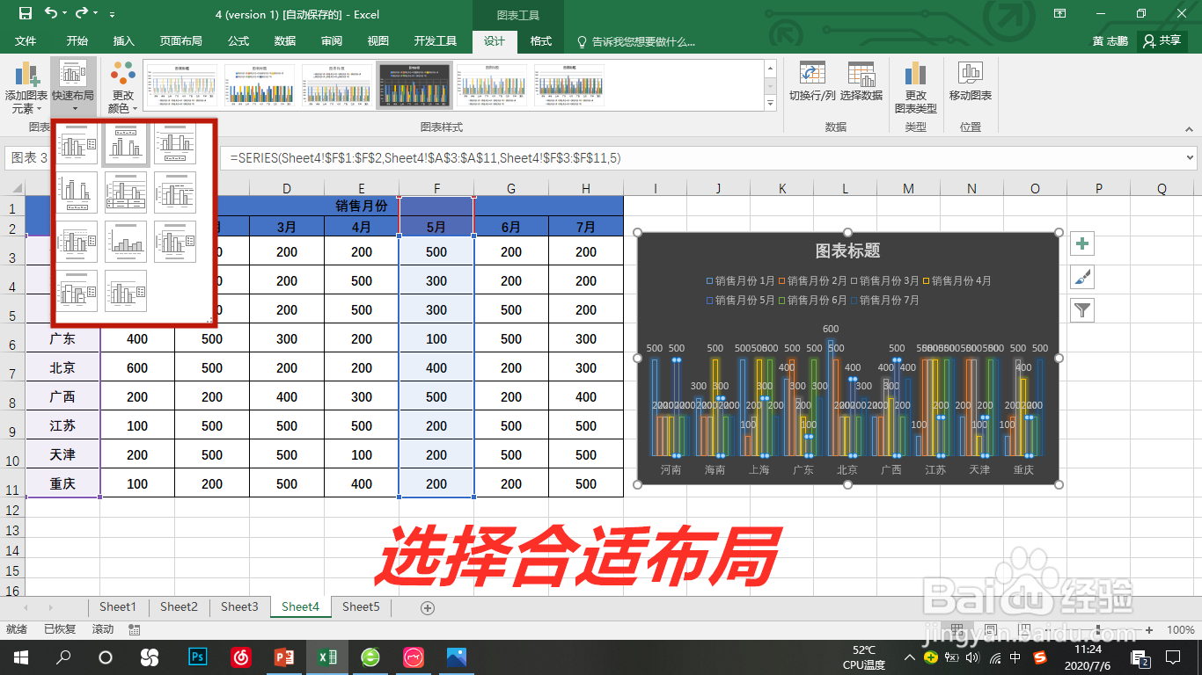Image resolution: width=1202 pixels, height=675 pixels.
Task: Open the File (文件) tab
Action: pos(26,41)
